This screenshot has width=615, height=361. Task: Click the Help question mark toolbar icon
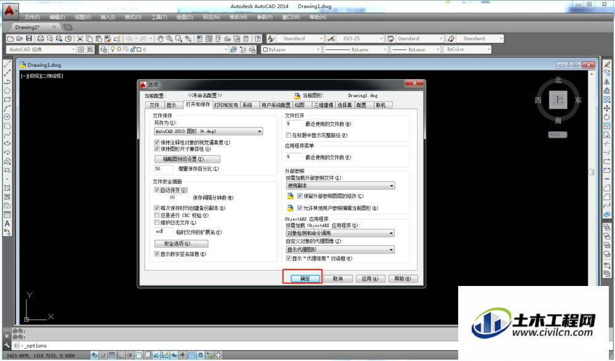(x=258, y=39)
